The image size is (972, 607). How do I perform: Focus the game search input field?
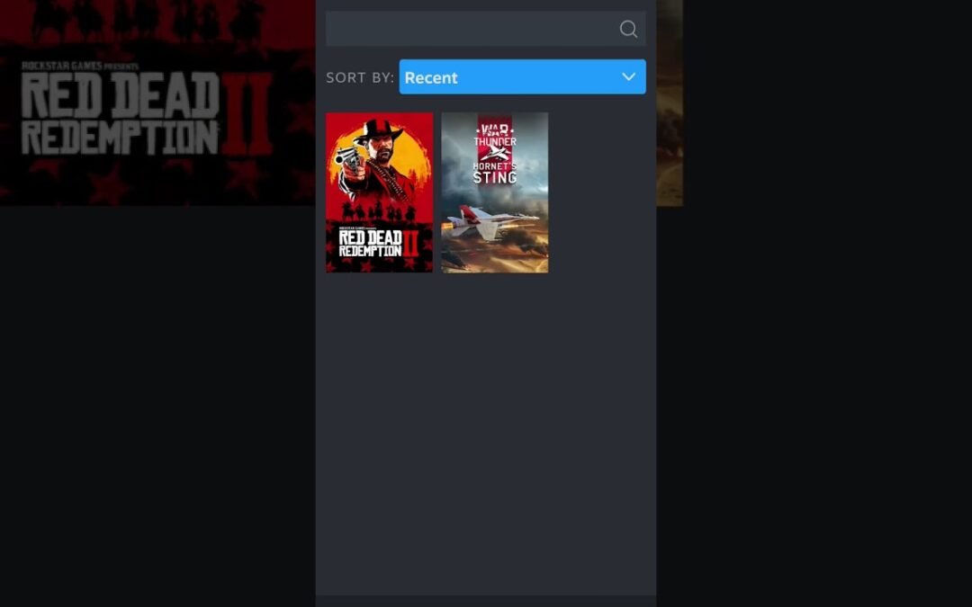coord(485,29)
